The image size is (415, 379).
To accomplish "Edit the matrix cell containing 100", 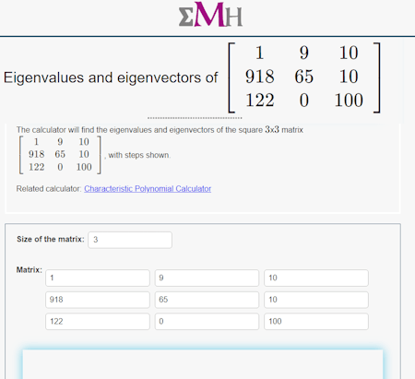I will pos(316,322).
